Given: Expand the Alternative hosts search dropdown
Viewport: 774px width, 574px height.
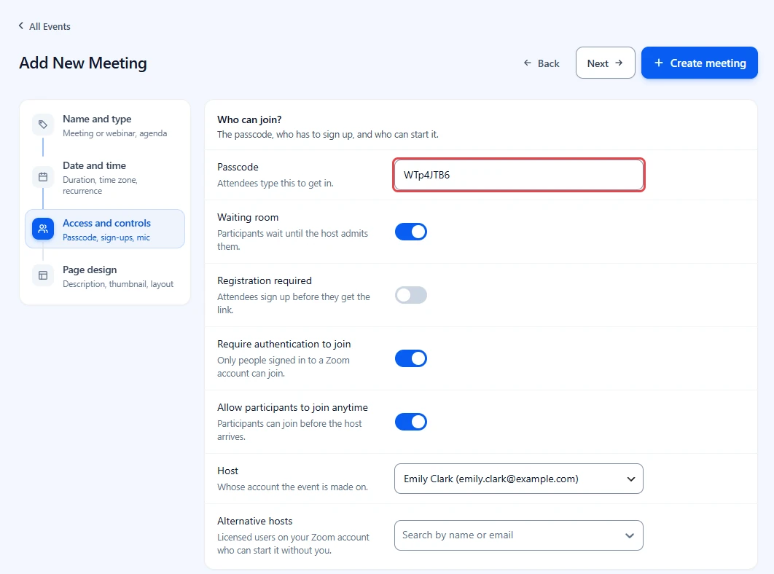Looking at the screenshot, I should [519, 535].
